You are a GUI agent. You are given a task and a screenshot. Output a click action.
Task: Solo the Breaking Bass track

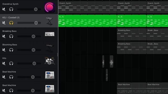11,36
